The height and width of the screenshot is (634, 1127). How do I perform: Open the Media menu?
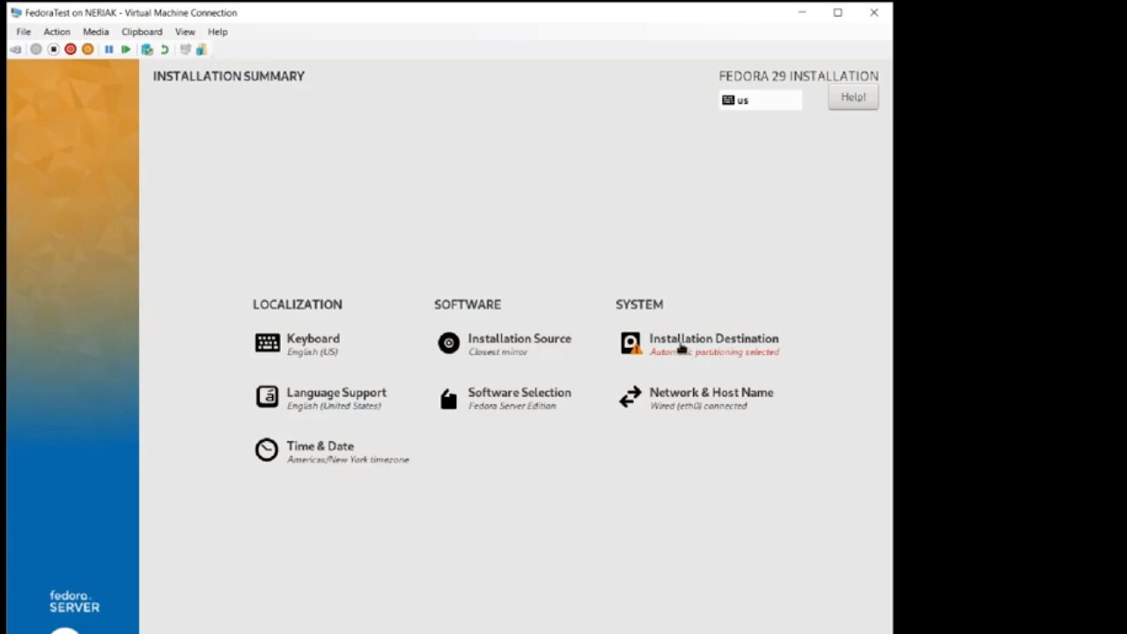(96, 32)
